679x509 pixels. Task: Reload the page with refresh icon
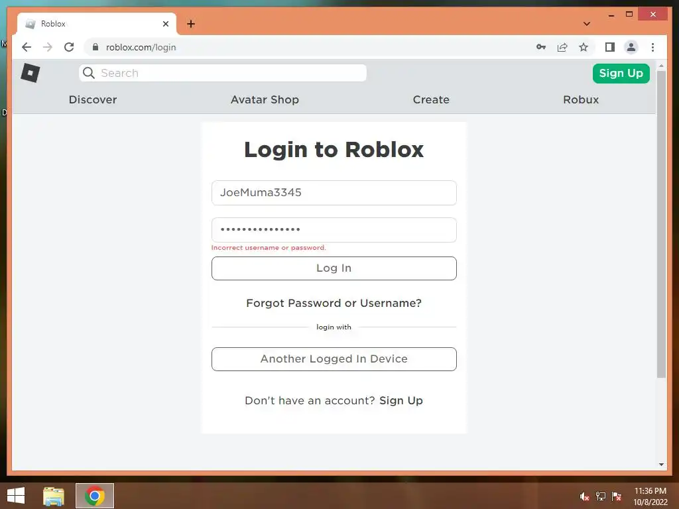coord(69,47)
